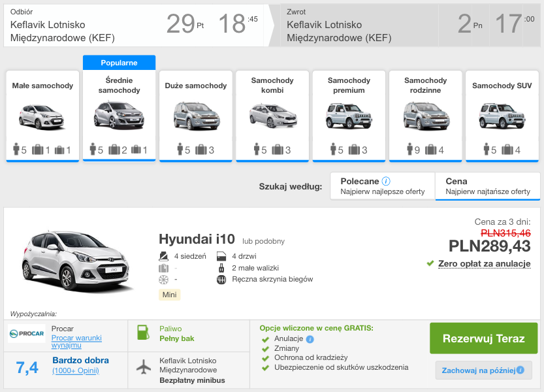Click the airplane pickup icon

click(x=144, y=367)
